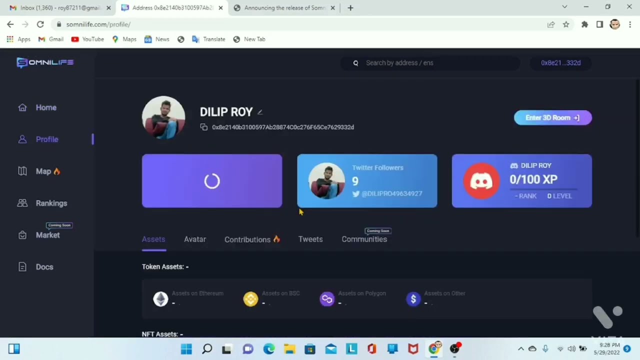The height and width of the screenshot is (360, 640).
Task: Open the YouTube bookmark
Action: click(87, 39)
